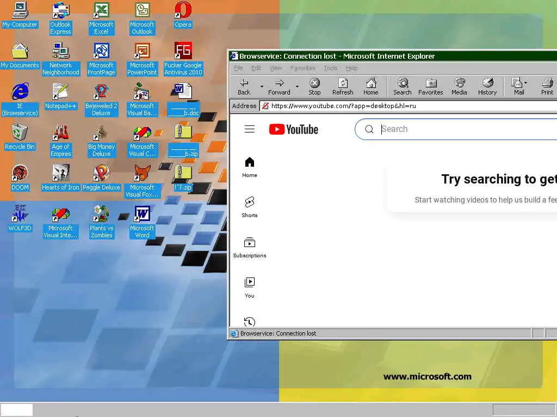The image size is (557, 417).
Task: Launch Microsoft Visual C++ shortcut
Action: (142, 141)
